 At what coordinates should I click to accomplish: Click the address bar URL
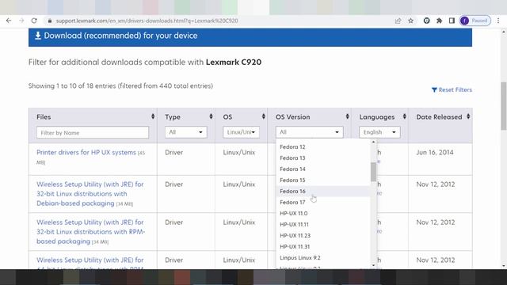point(147,21)
